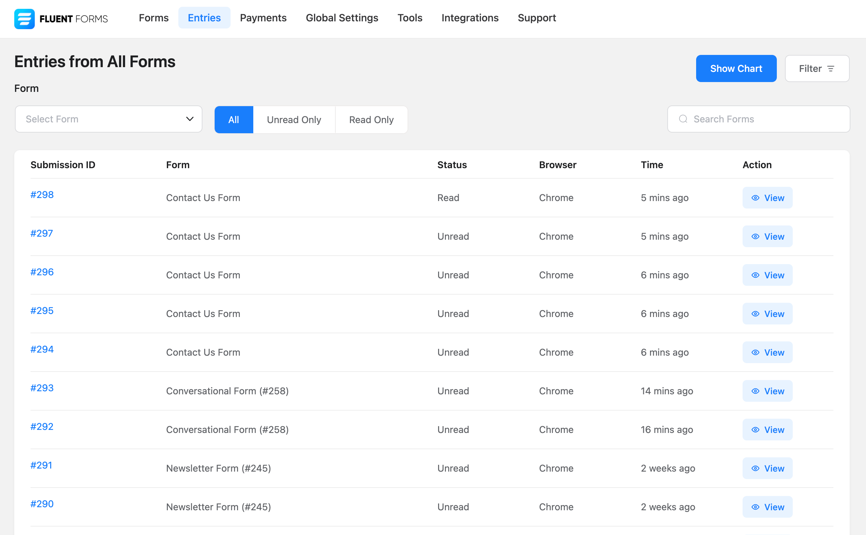Open the Select Form dropdown
The height and width of the screenshot is (535, 866).
tap(103, 119)
